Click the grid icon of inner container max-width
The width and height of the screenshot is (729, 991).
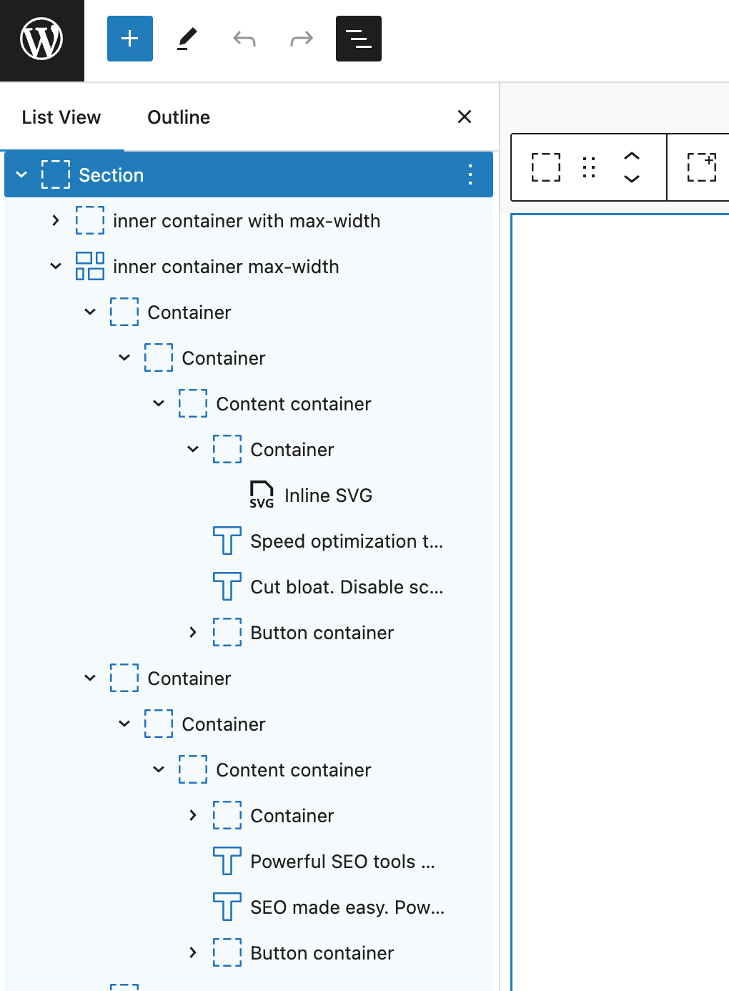[90, 266]
